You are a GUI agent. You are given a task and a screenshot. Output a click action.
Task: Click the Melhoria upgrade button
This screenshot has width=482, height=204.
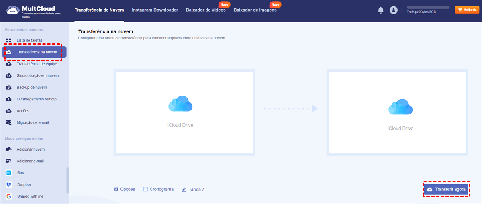[467, 10]
